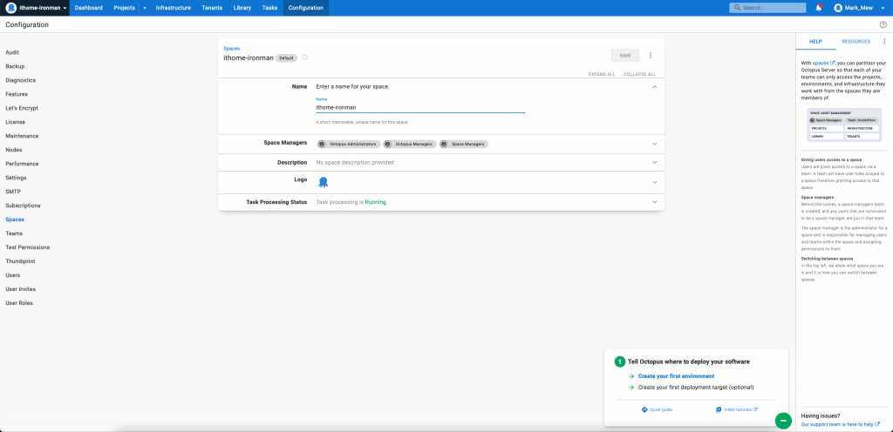Expand the Space Managers section
Viewport: 893px width, 432px height.
click(x=654, y=145)
